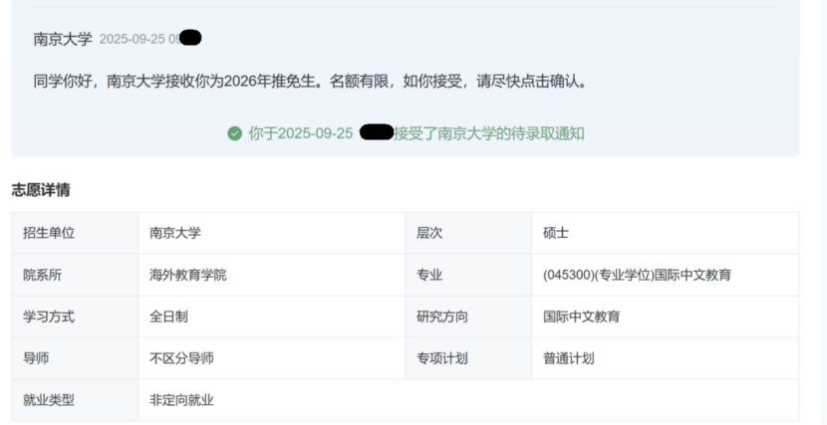827x425 pixels.
Task: Click the 南京大学 sender name in message header
Action: [x=63, y=39]
